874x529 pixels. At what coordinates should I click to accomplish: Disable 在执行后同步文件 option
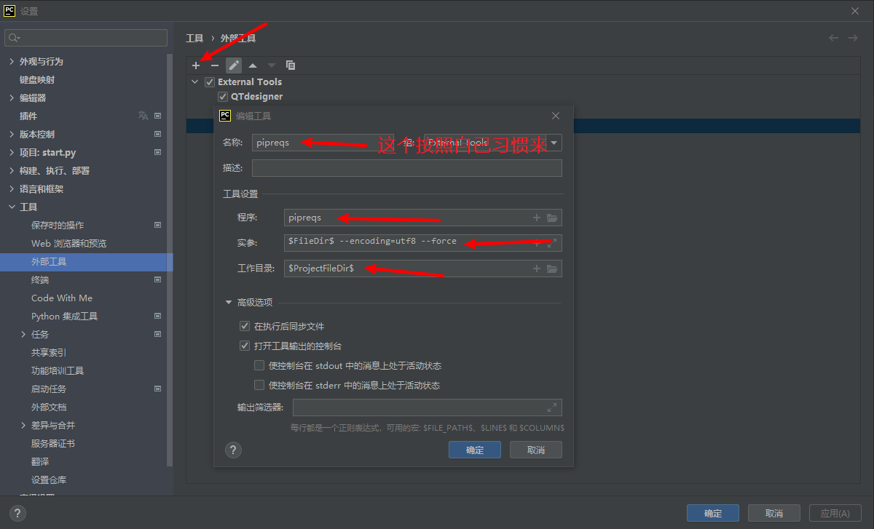[x=245, y=326]
